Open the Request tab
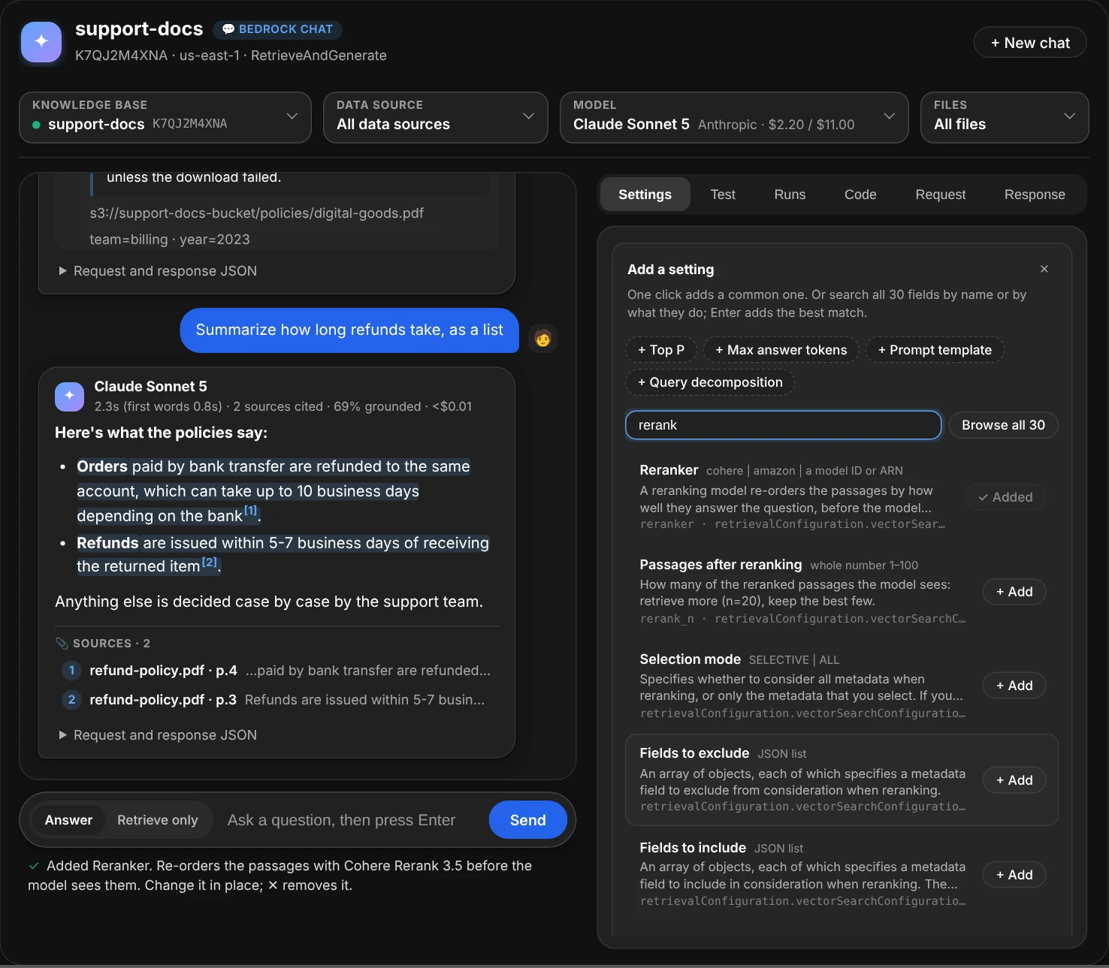 [x=940, y=195]
